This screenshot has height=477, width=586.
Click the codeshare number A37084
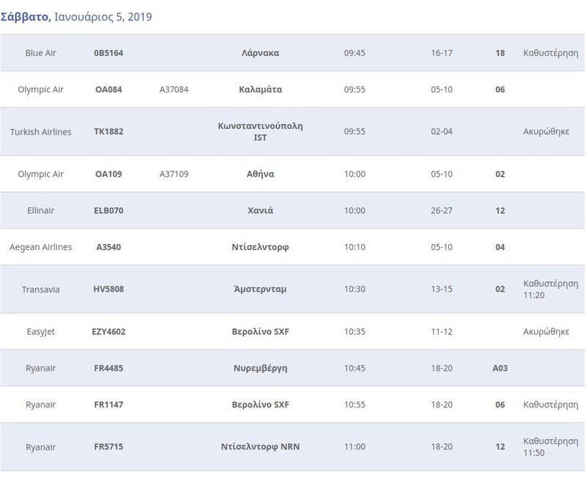[x=174, y=89]
